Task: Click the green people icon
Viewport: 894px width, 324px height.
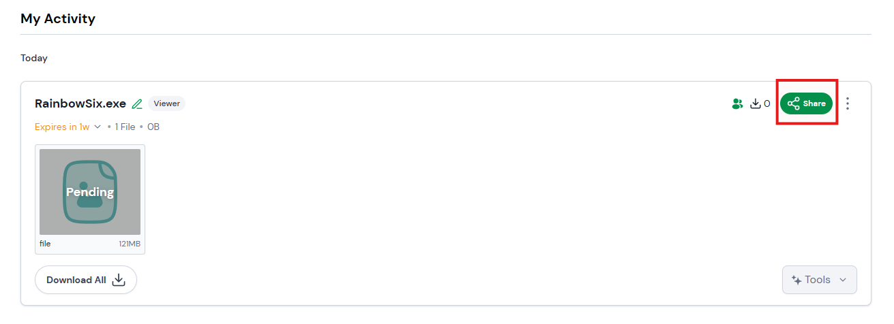Action: (x=737, y=104)
